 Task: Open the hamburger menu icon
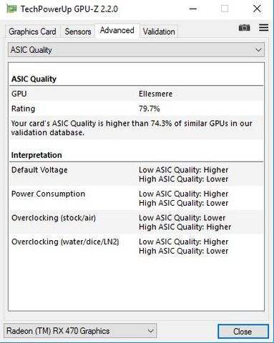point(264,28)
